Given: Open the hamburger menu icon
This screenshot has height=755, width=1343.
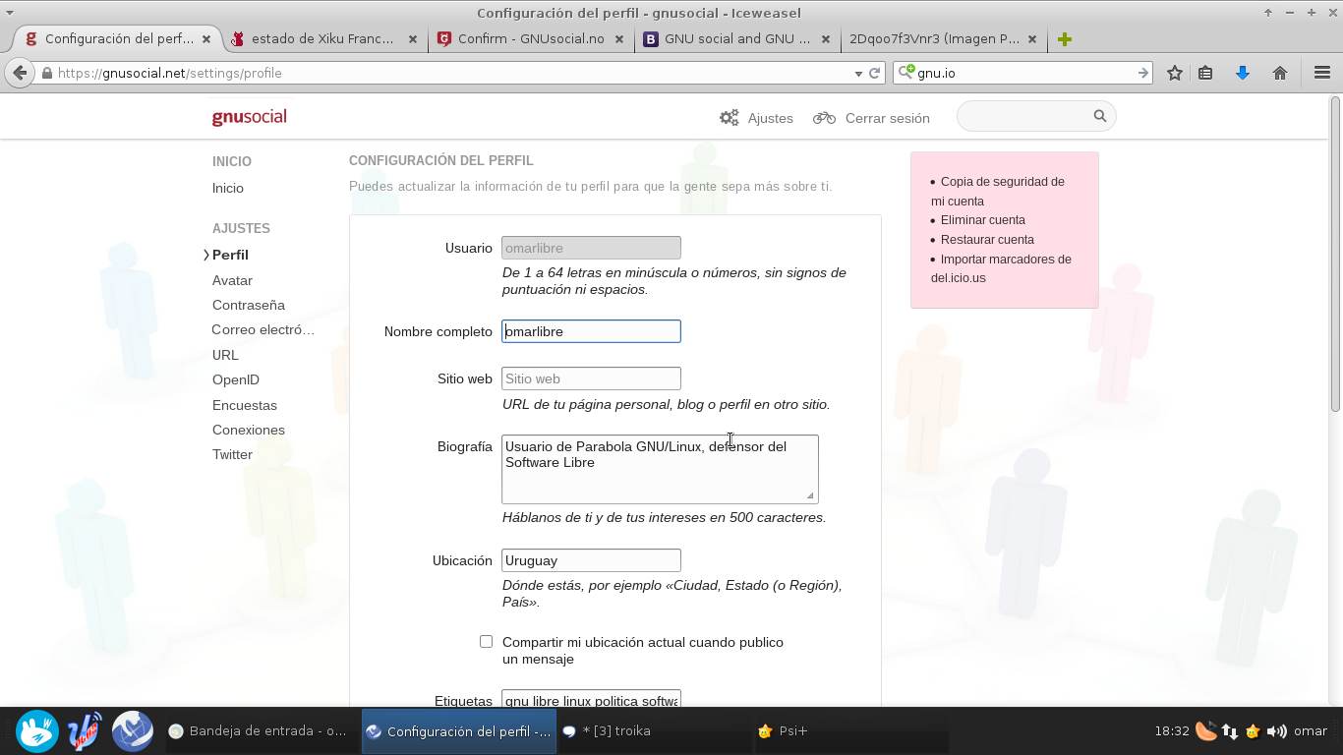Looking at the screenshot, I should tap(1322, 73).
